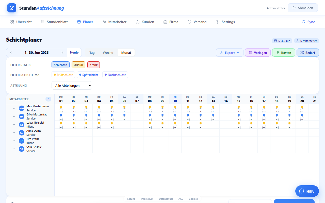Click the employee count badge showing 6

tap(48, 99)
